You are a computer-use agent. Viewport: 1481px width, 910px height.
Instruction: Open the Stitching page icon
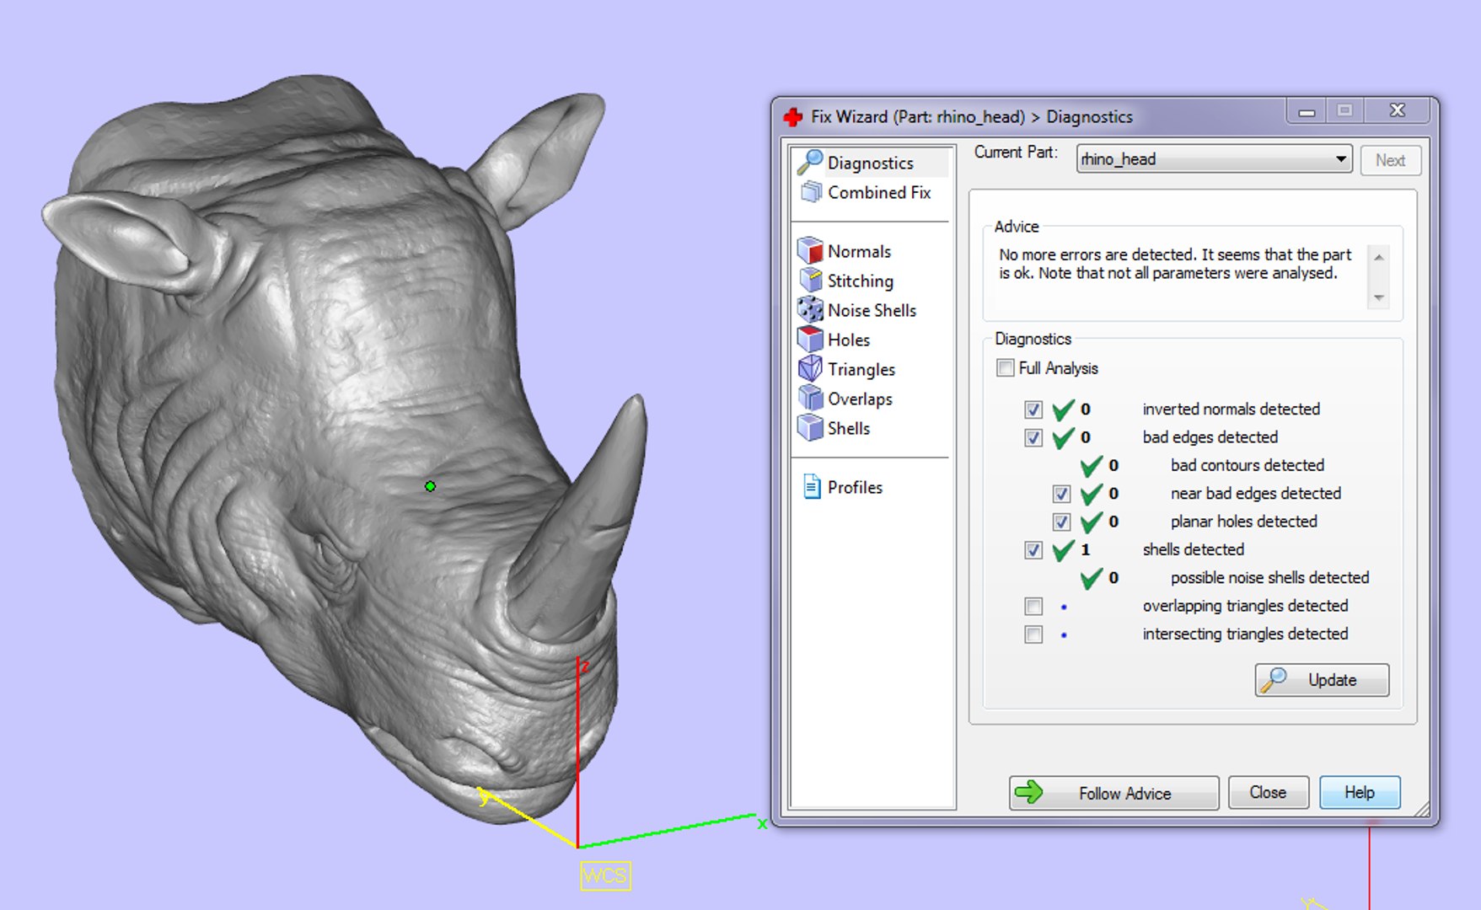click(x=810, y=281)
